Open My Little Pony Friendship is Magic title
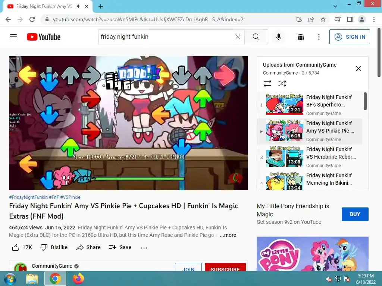382x286 pixels. [293, 210]
